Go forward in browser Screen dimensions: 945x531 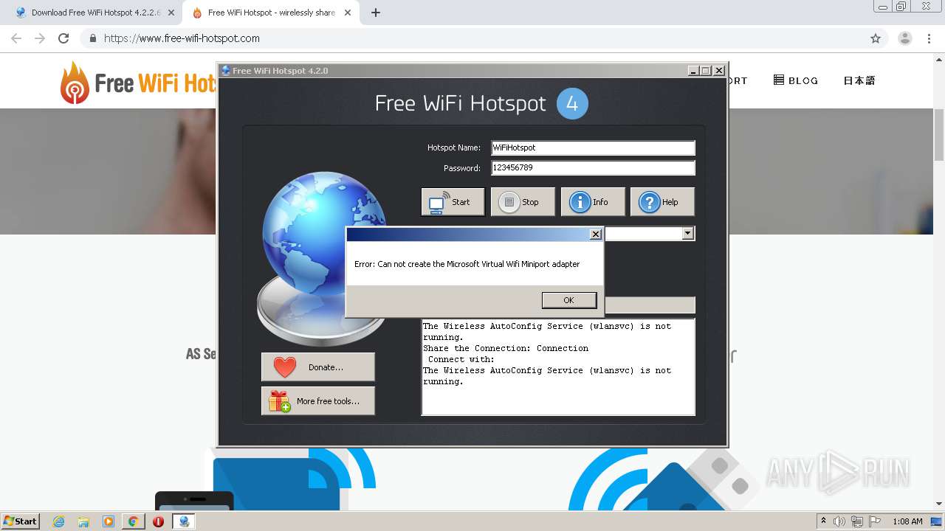40,38
